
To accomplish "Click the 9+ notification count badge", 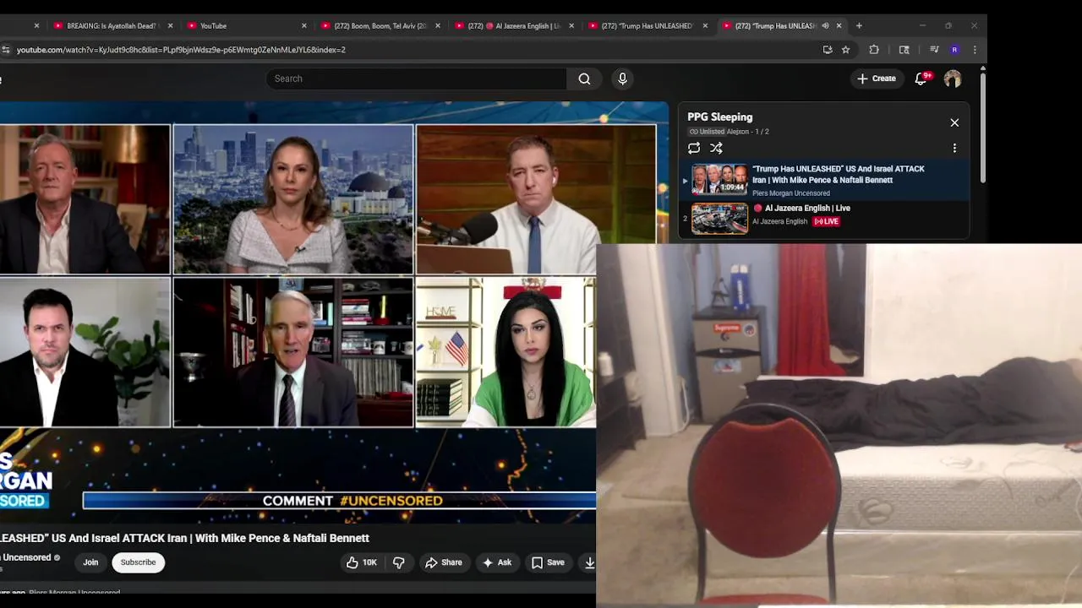I will click(x=927, y=75).
